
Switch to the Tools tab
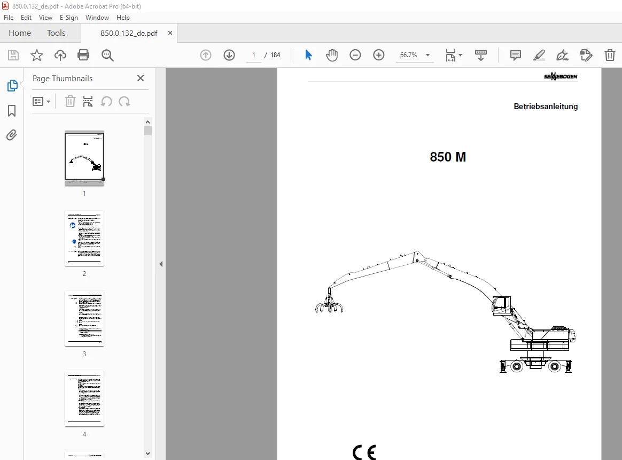coord(56,33)
